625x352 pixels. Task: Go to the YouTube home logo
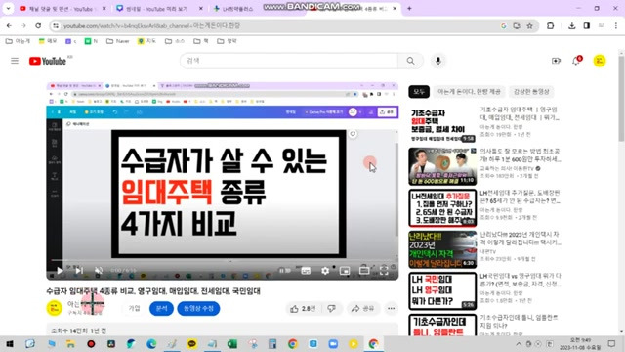click(x=48, y=61)
